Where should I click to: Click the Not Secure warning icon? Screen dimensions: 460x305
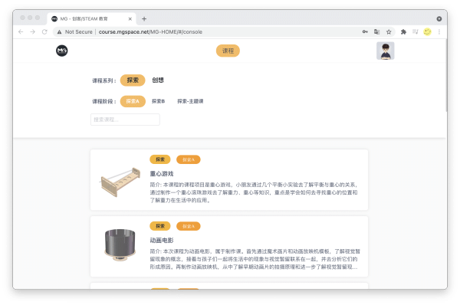(x=60, y=32)
